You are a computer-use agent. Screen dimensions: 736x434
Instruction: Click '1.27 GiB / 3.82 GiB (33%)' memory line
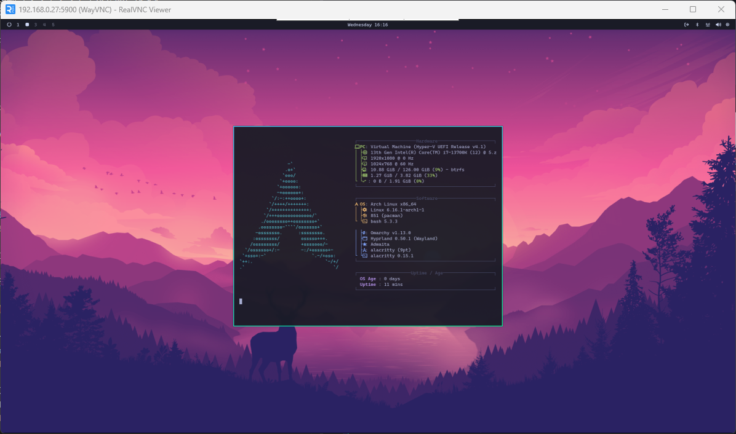[404, 175]
